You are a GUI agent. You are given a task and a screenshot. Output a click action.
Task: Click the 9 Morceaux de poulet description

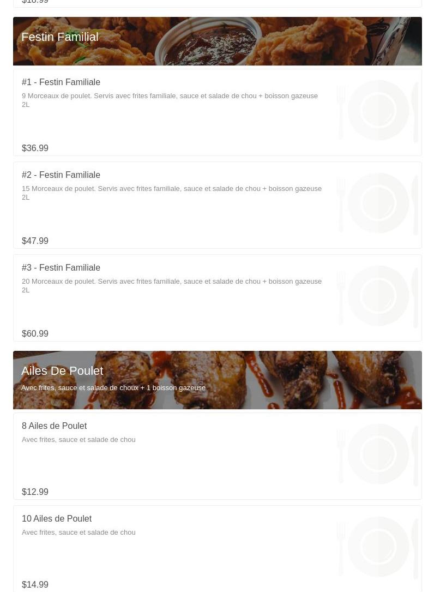coord(170,100)
